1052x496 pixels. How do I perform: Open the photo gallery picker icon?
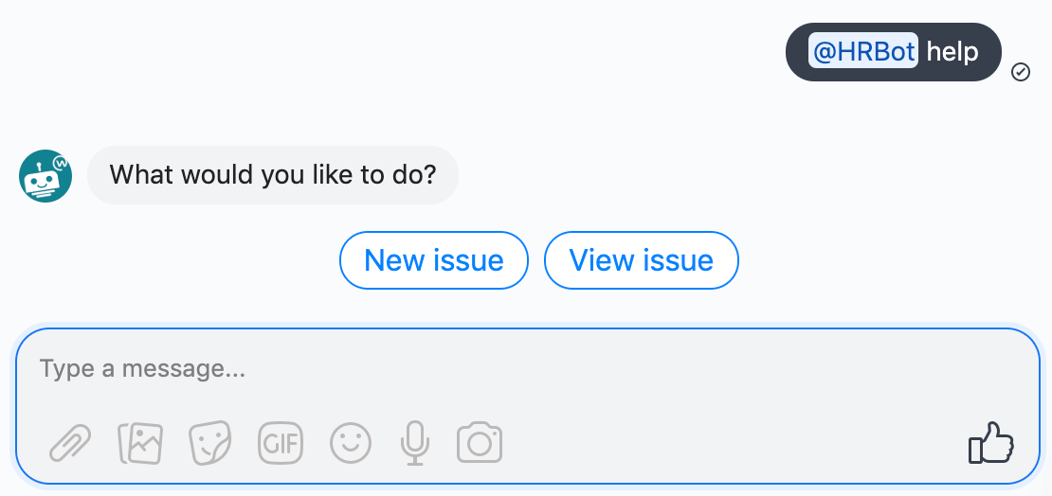(140, 442)
